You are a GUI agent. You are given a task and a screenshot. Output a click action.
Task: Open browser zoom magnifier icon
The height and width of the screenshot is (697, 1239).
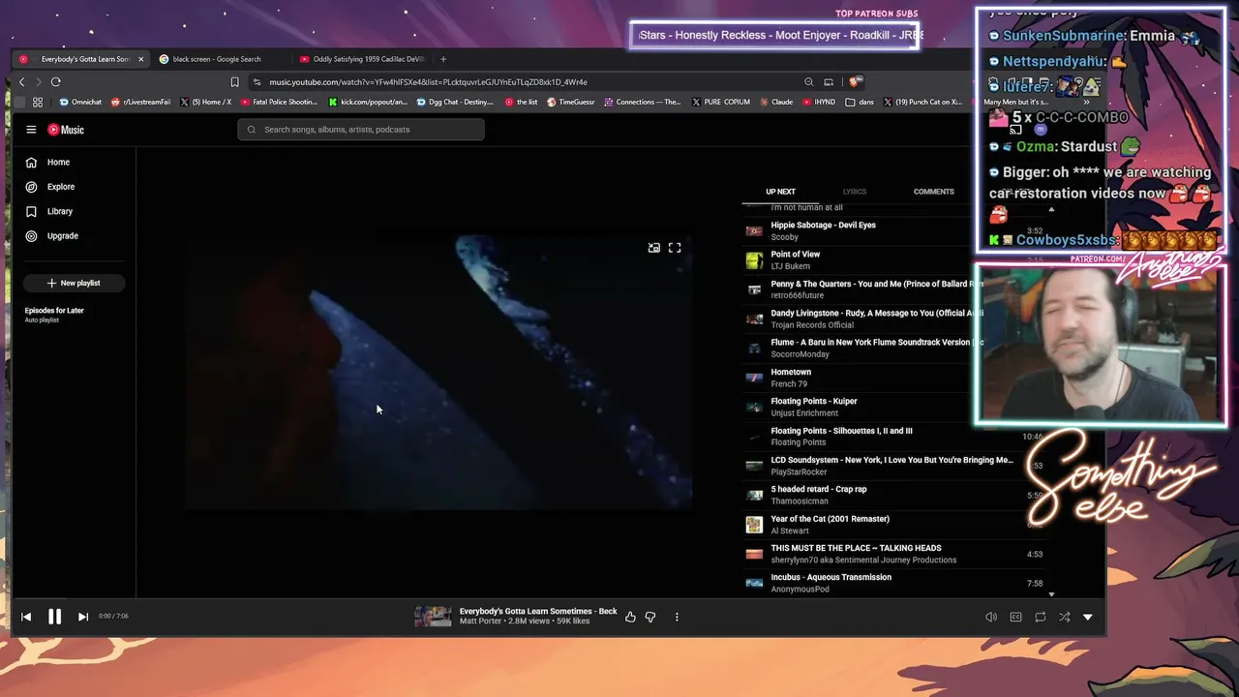point(808,82)
